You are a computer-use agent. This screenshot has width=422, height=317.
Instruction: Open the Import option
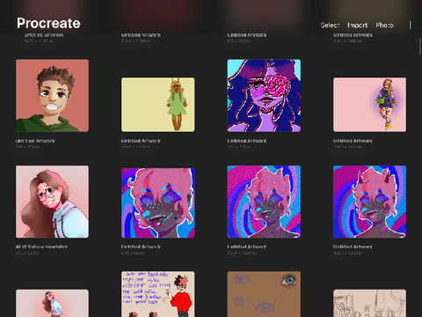[358, 26]
